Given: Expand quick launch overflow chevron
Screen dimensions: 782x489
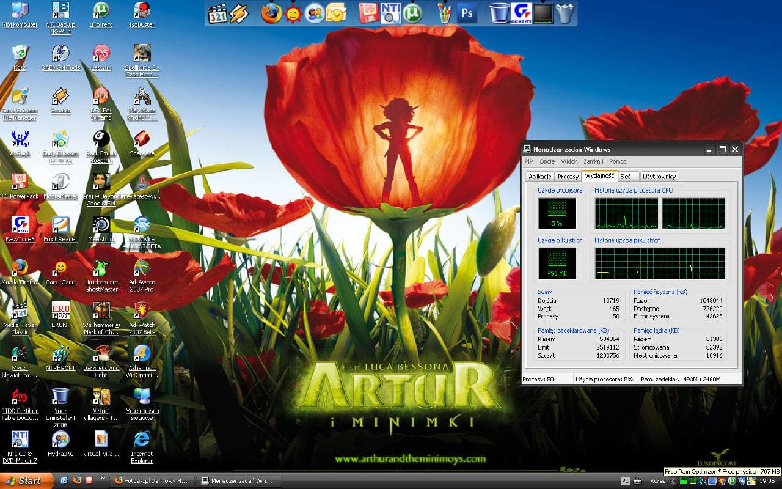Looking at the screenshot, I should click(103, 479).
